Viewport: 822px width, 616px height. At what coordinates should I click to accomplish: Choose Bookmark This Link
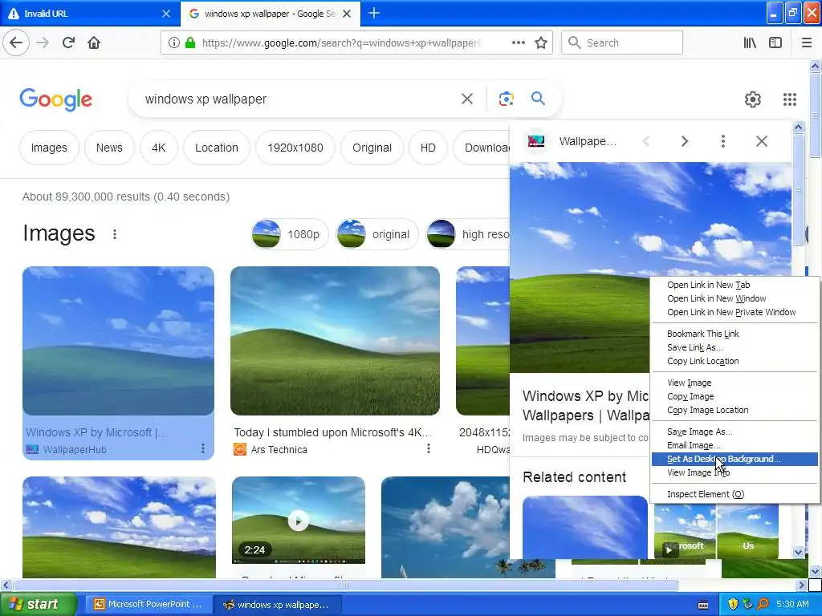pyautogui.click(x=735, y=334)
